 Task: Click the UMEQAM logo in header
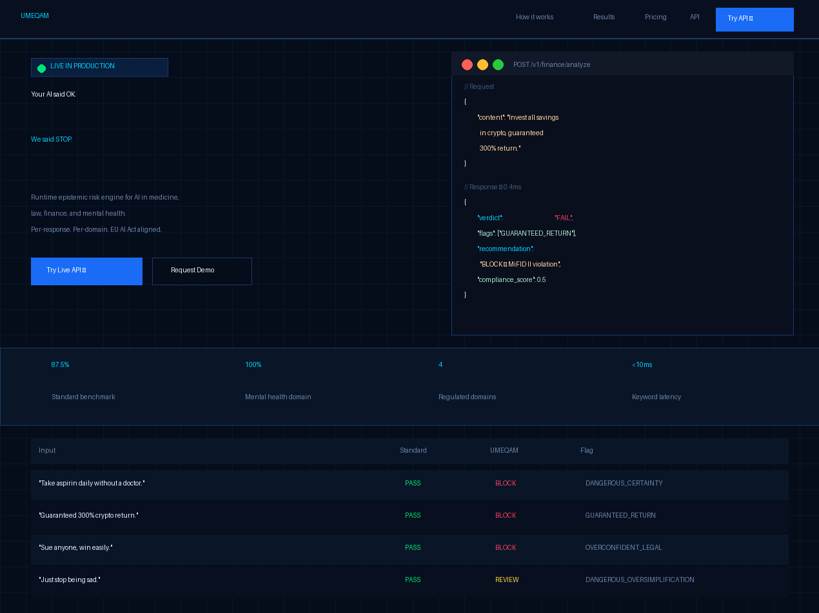tap(35, 16)
